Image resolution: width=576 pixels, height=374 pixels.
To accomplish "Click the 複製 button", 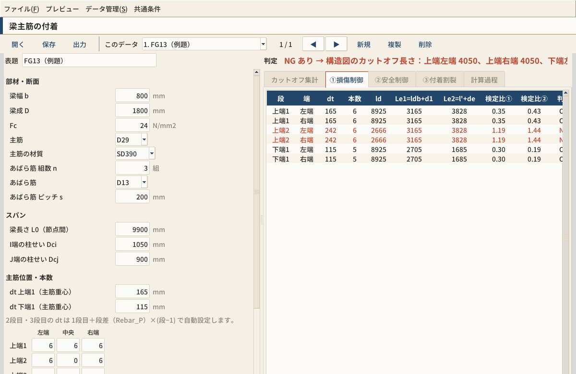I will click(x=395, y=45).
